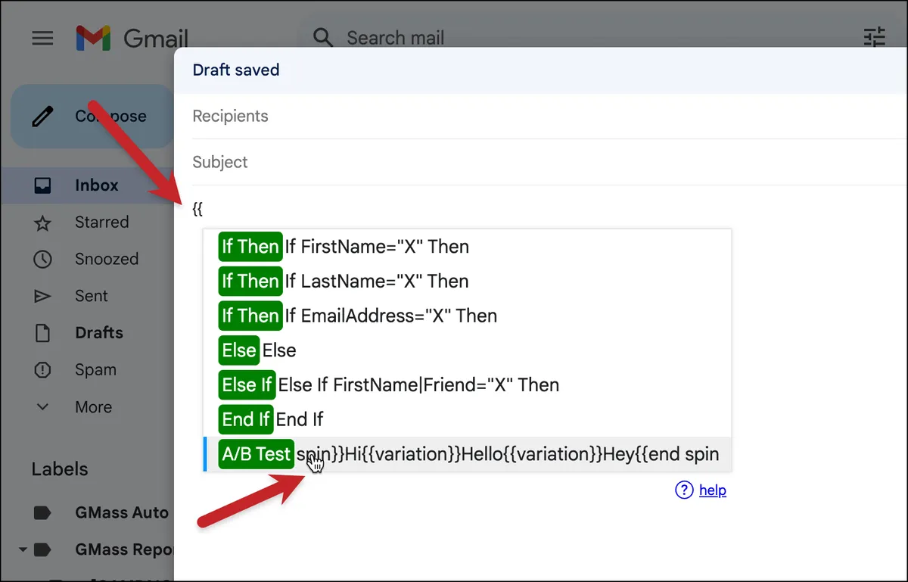Open the Sent folder
This screenshot has width=908, height=582.
coord(91,296)
